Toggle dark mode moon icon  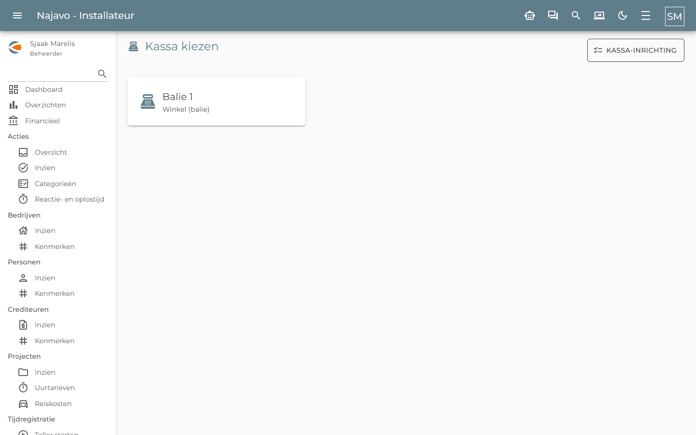[x=623, y=15]
